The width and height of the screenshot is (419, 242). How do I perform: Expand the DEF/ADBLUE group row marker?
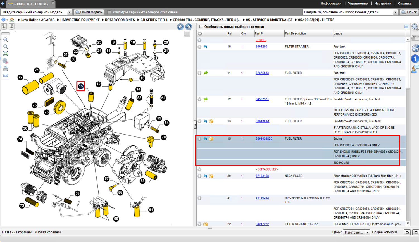tap(199, 169)
